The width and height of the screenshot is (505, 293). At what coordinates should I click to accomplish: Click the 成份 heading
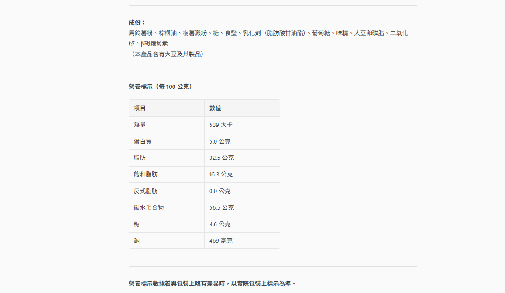tap(137, 23)
